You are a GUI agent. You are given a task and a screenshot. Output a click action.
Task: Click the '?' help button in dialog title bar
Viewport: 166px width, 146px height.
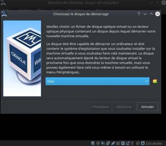[139, 14]
